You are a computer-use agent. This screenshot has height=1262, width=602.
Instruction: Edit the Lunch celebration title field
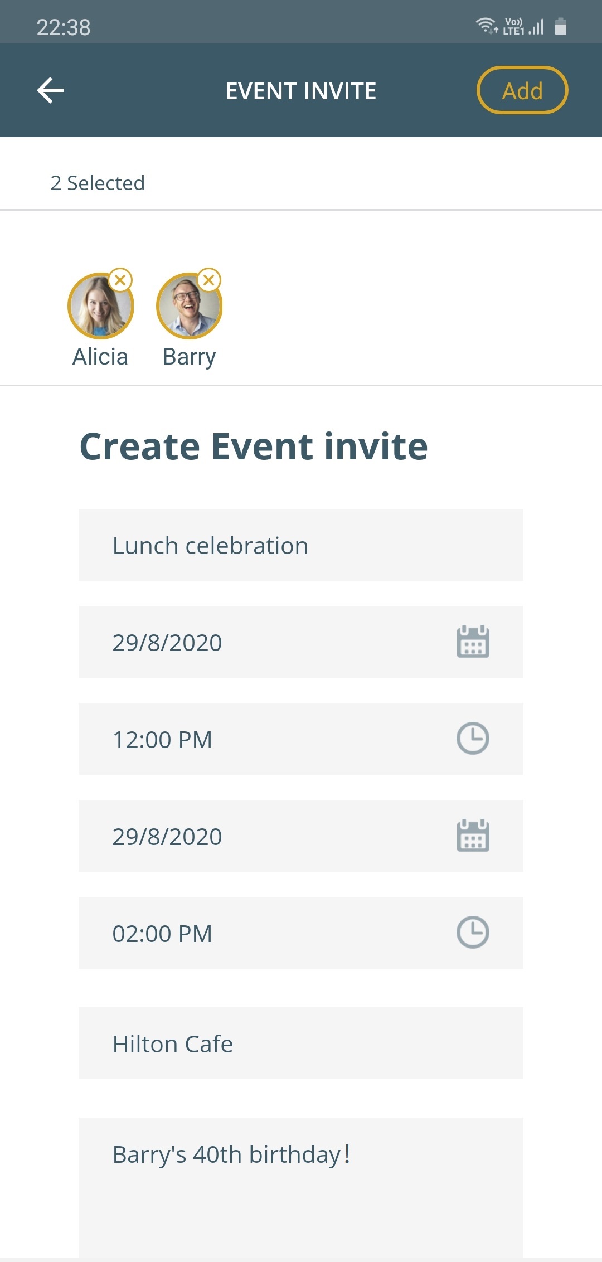pos(301,545)
